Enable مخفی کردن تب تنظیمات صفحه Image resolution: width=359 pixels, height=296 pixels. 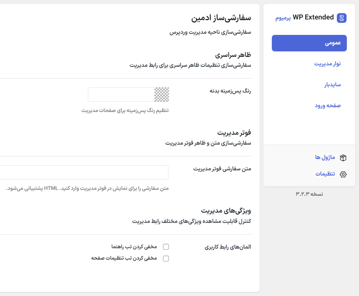[166, 258]
